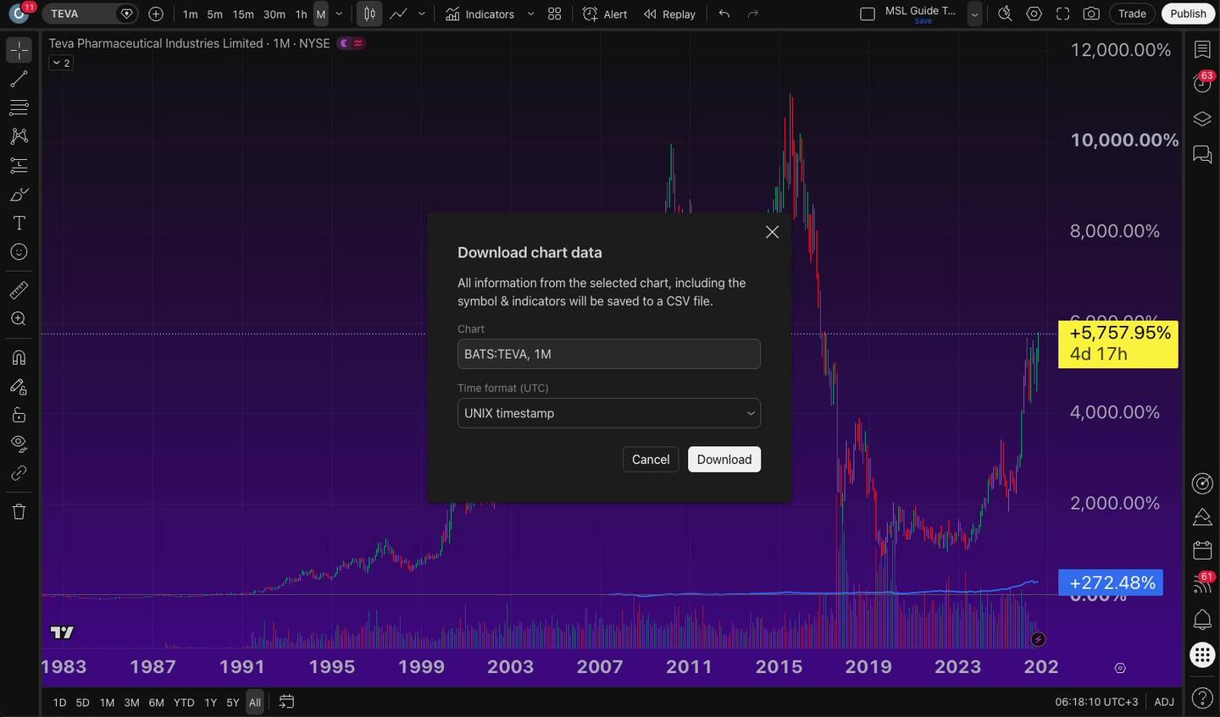Open the Indicators menu

[480, 14]
